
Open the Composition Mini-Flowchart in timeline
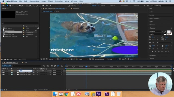(x=43, y=66)
